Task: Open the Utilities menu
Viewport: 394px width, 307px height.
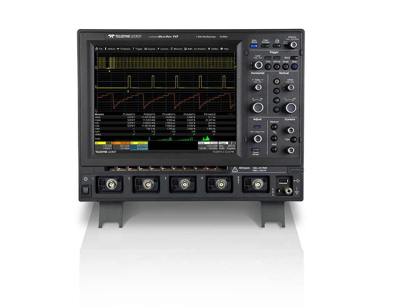Action: pyautogui.click(x=213, y=49)
